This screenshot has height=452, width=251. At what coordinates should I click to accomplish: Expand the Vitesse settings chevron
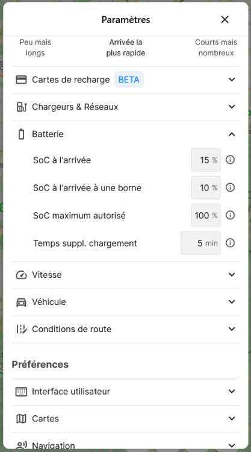tap(232, 275)
